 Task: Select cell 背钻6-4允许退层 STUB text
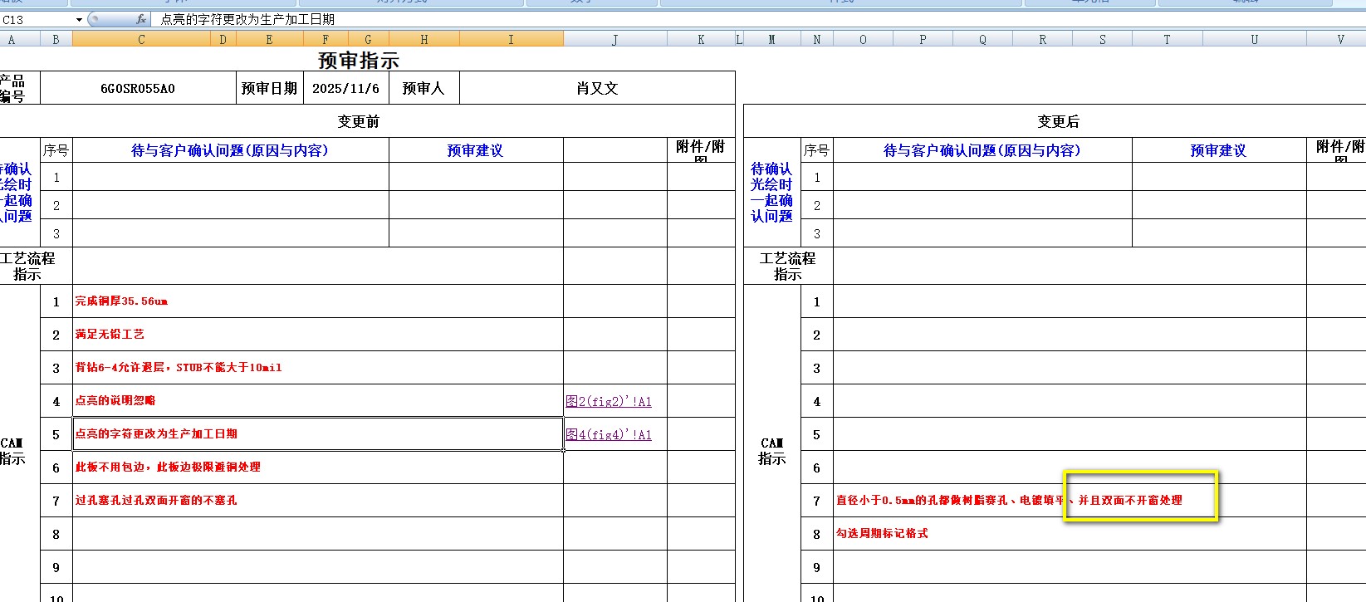pyautogui.click(x=317, y=368)
